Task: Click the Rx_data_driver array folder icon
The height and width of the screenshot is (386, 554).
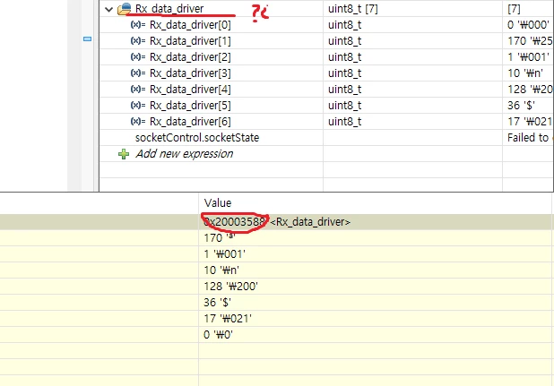Action: point(125,9)
